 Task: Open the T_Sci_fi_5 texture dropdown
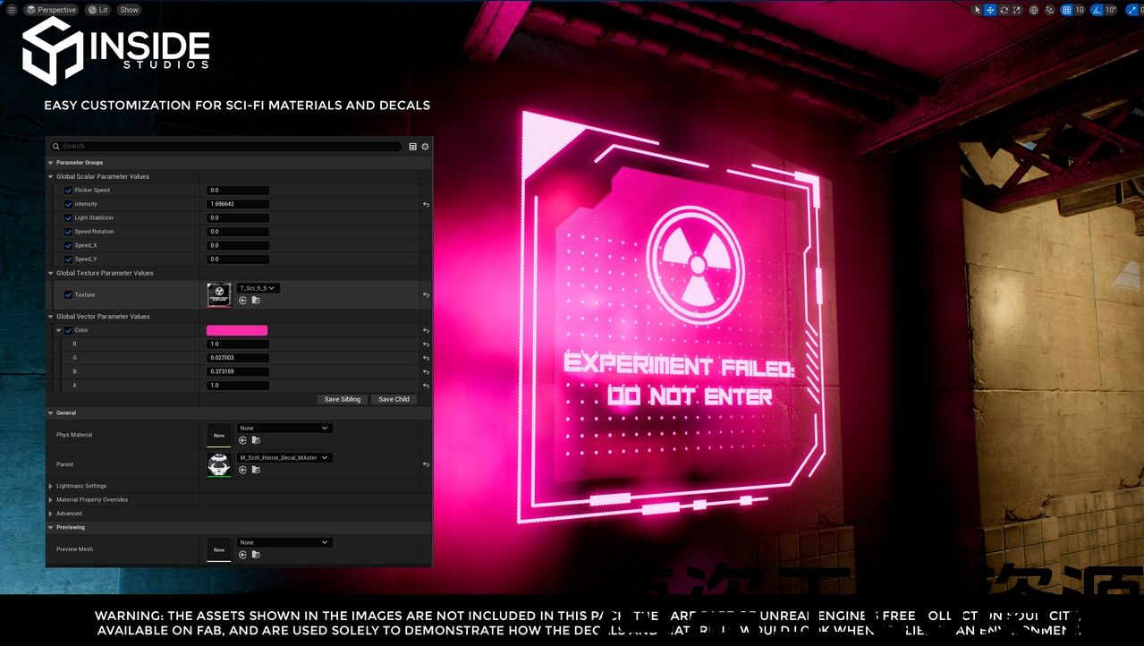click(x=258, y=288)
